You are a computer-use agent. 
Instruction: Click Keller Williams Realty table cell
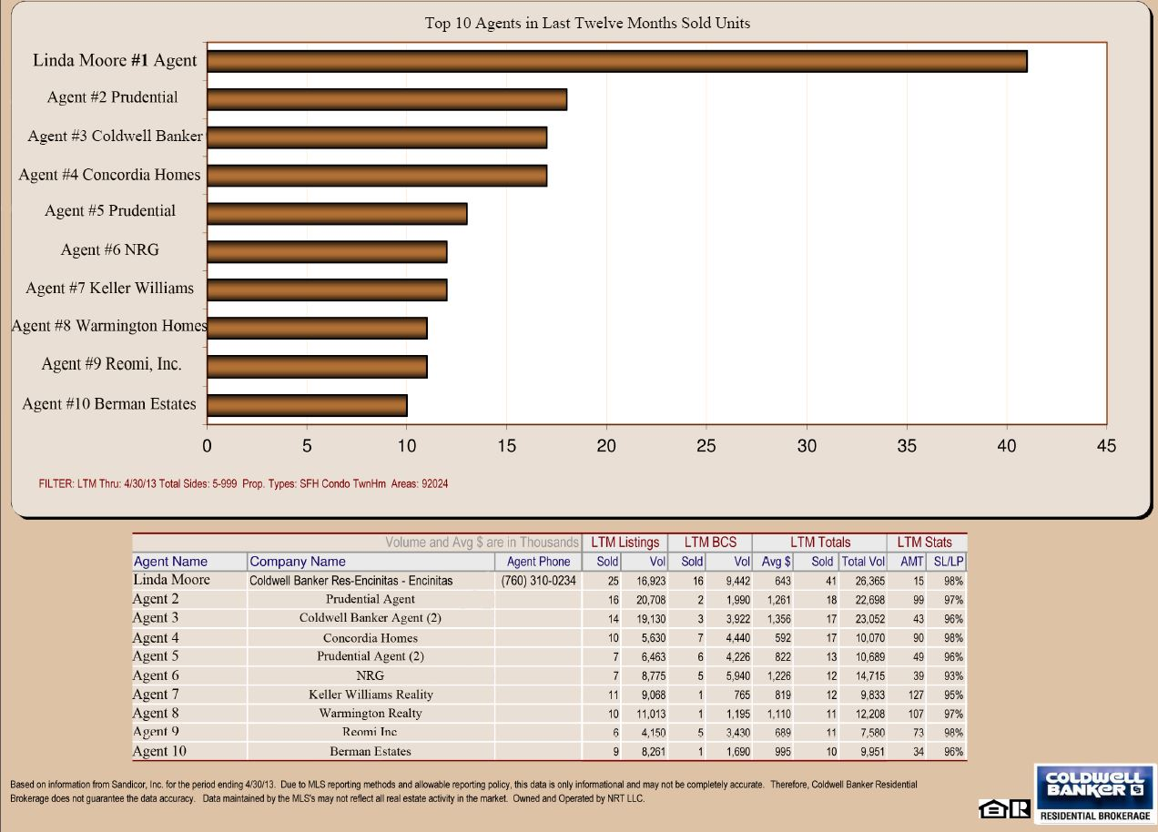tap(371, 695)
